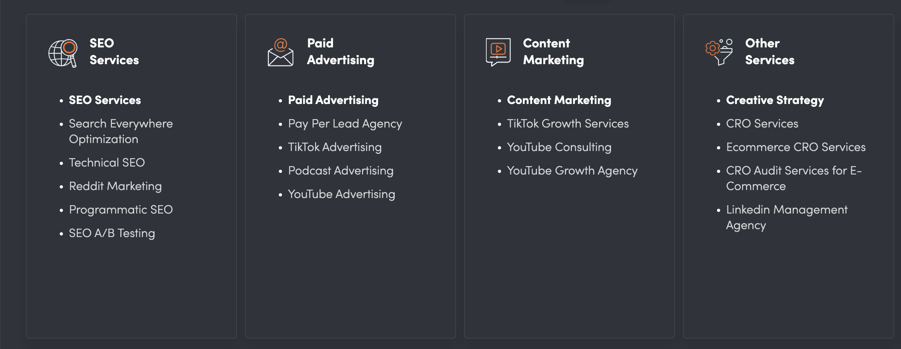Open YouTube Consulting link
The height and width of the screenshot is (349, 901).
coord(559,147)
